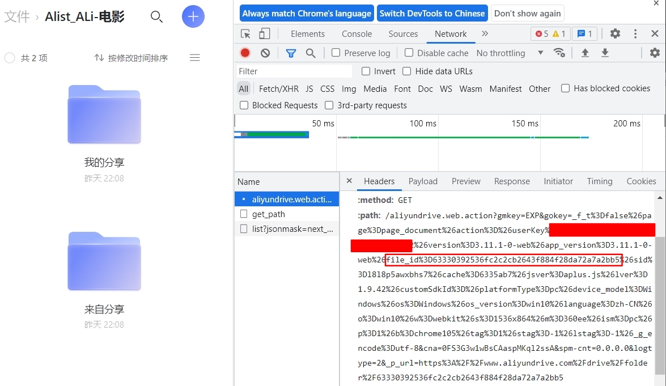This screenshot has height=386, width=666.
Task: Open network search magnifier
Action: click(311, 53)
